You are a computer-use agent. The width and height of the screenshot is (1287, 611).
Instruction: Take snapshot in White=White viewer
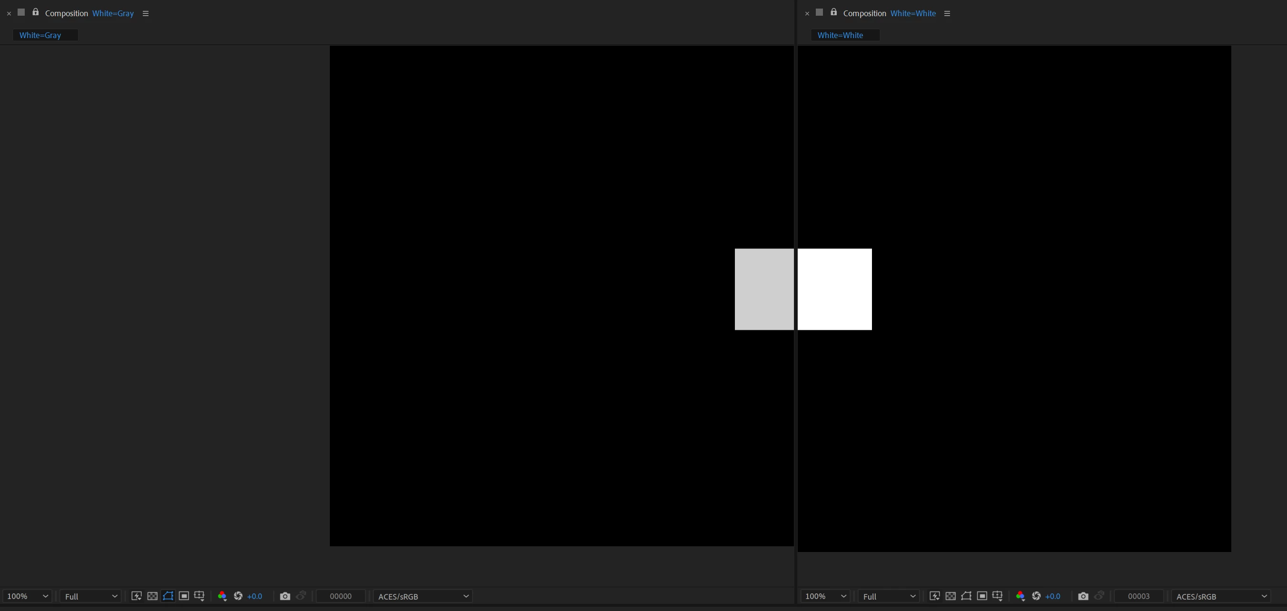click(x=1083, y=596)
